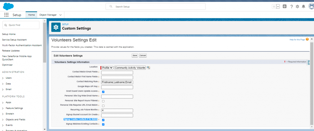The width and height of the screenshot is (314, 131).
Task: Click the Salesforce cloud logo
Action: point(8,7)
